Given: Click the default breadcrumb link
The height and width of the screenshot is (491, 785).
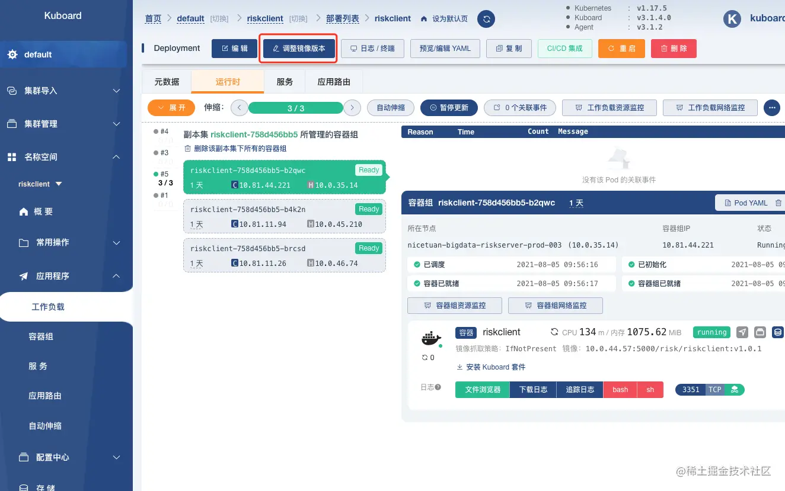Looking at the screenshot, I should click(x=191, y=18).
